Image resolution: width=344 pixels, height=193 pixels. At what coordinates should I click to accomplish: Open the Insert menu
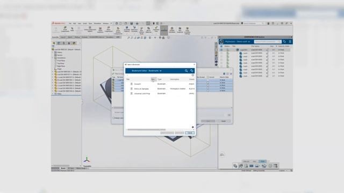click(85, 24)
